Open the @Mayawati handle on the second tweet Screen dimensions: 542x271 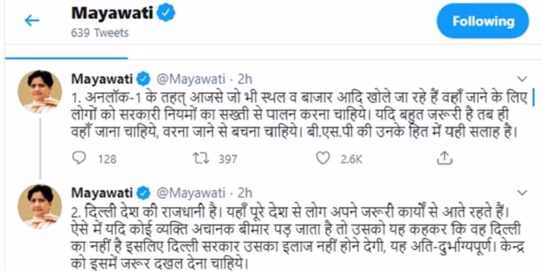pyautogui.click(x=191, y=193)
